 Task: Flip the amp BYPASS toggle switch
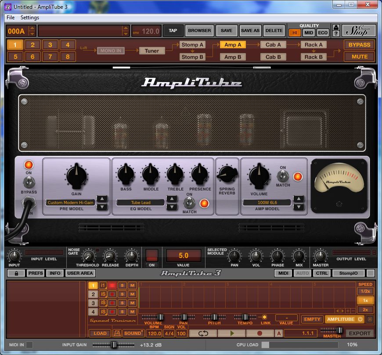(29, 182)
